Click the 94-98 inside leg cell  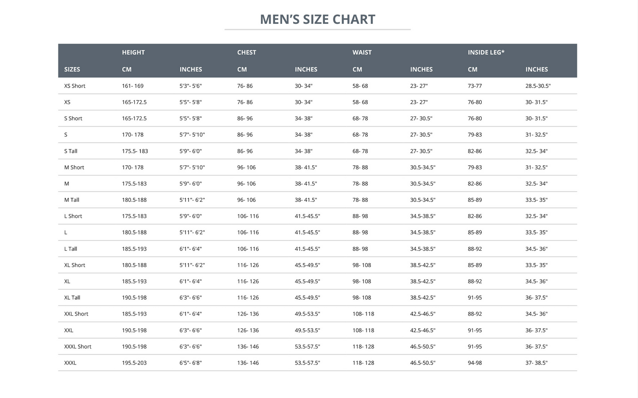pyautogui.click(x=475, y=363)
